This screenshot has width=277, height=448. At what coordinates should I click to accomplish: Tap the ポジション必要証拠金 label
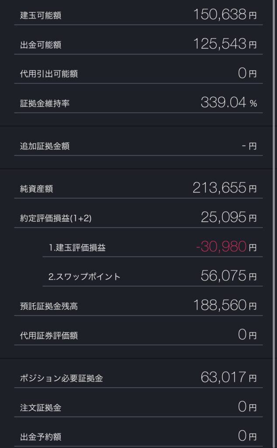61,378
